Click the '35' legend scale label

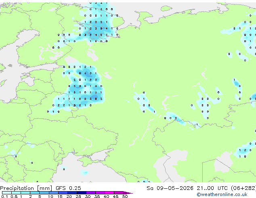coord(97,196)
